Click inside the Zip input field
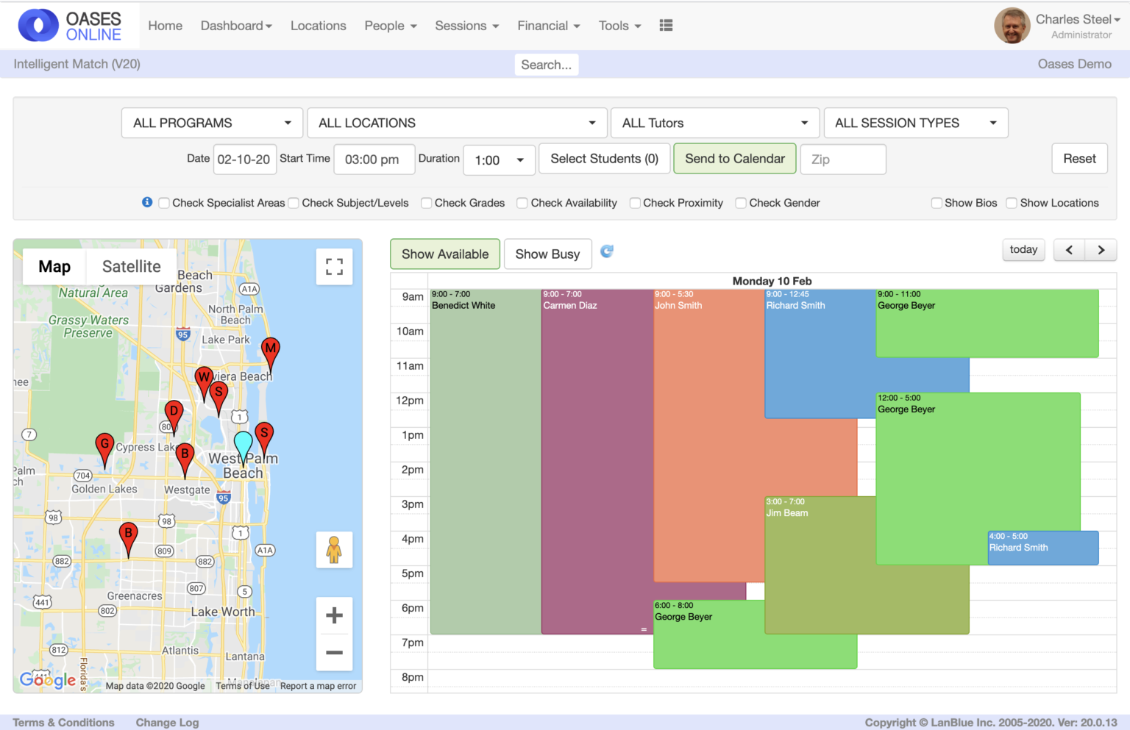The width and height of the screenshot is (1130, 730). (842, 159)
